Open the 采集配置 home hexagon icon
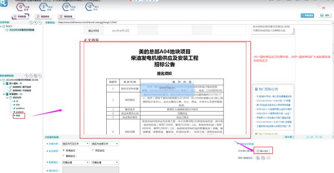 [20, 7]
